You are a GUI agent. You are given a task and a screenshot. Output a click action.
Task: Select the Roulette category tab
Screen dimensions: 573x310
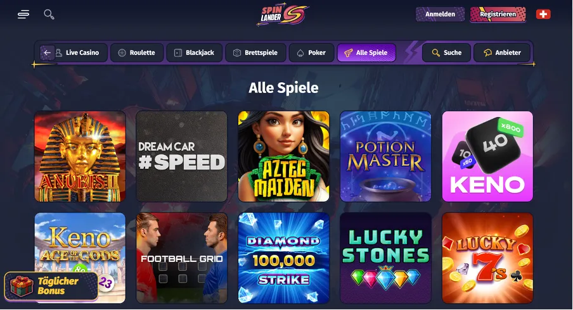(x=137, y=53)
